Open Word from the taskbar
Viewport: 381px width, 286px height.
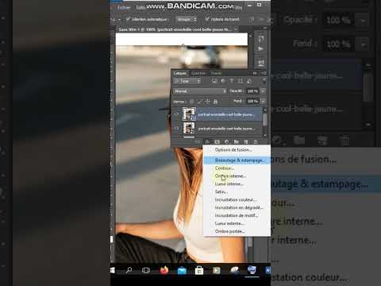click(x=267, y=270)
